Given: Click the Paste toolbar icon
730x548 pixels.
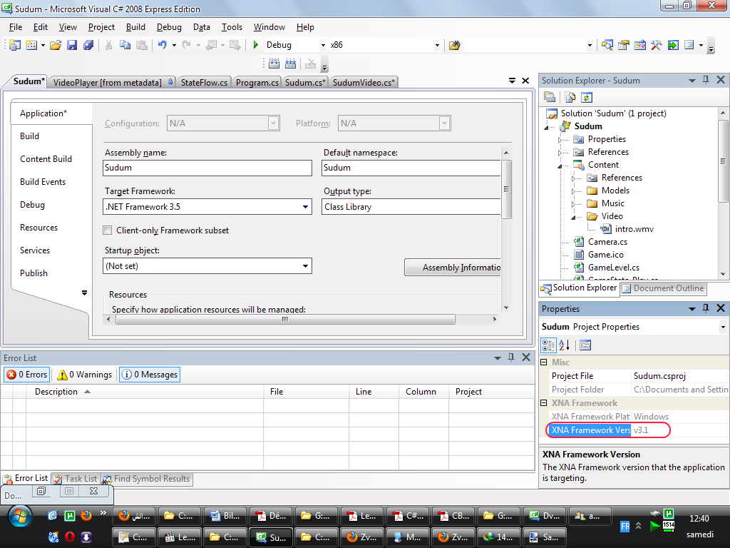Looking at the screenshot, I should (x=142, y=45).
